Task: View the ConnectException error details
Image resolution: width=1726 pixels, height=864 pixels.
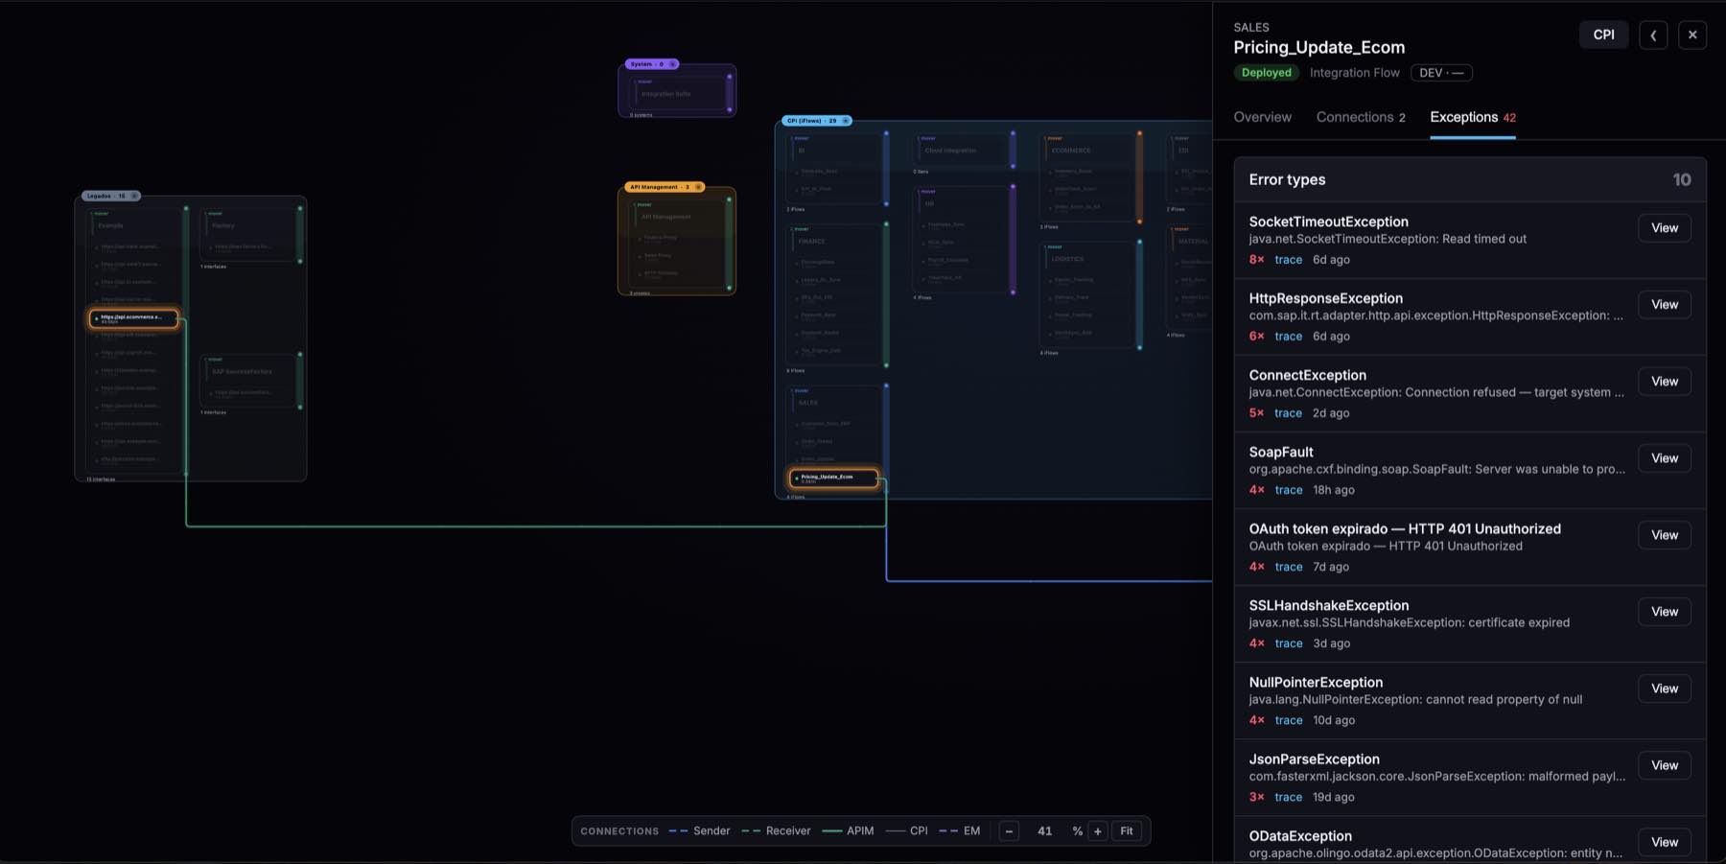Action: pos(1665,382)
